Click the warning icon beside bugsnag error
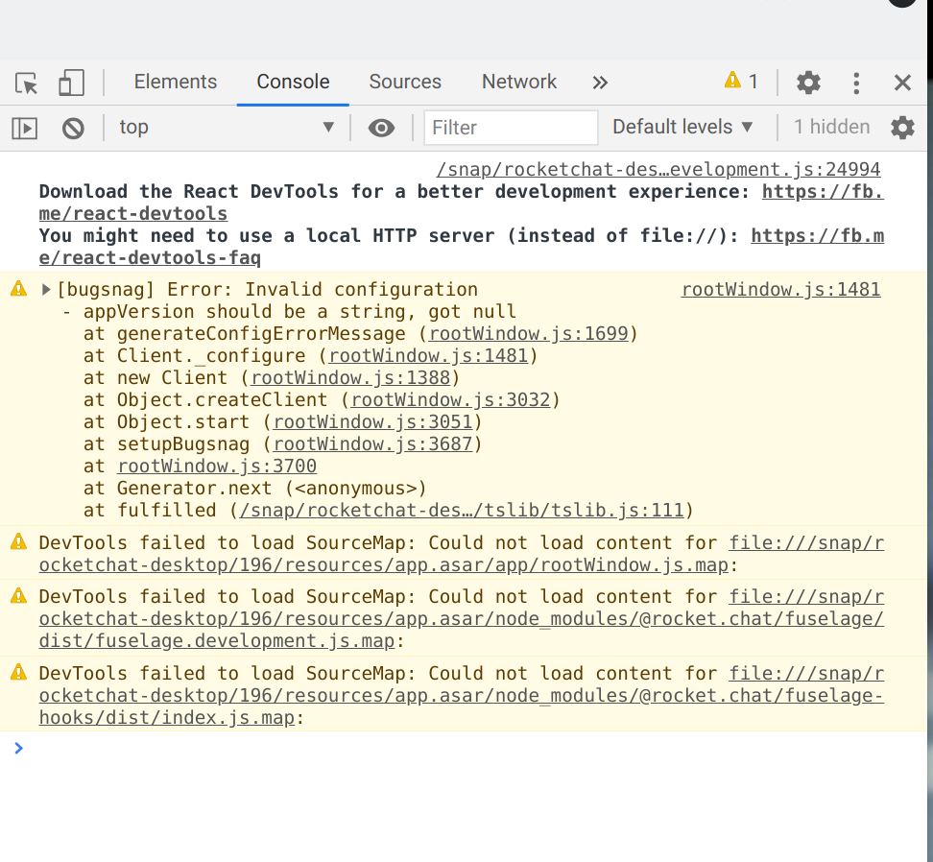933x862 pixels. pyautogui.click(x=19, y=289)
